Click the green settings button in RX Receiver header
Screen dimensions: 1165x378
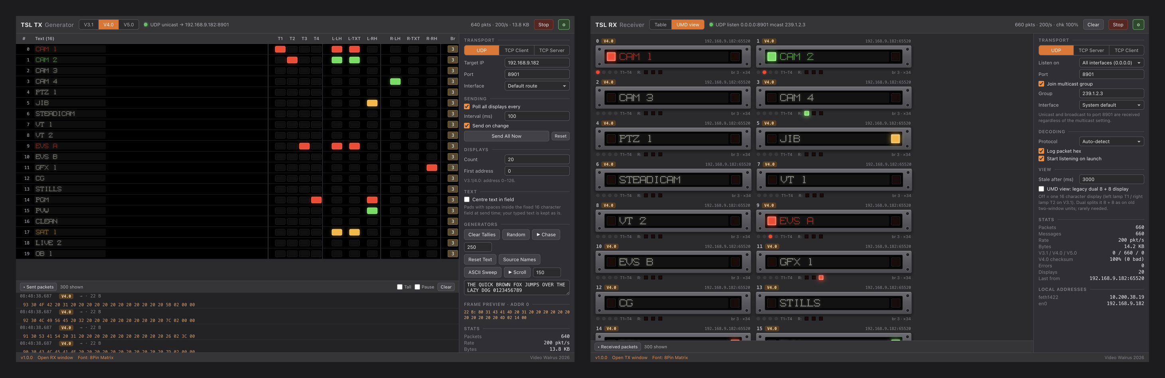tap(1138, 25)
